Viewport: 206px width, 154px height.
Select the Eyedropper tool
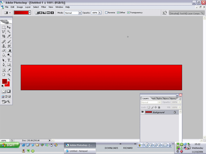(x=9, y=70)
